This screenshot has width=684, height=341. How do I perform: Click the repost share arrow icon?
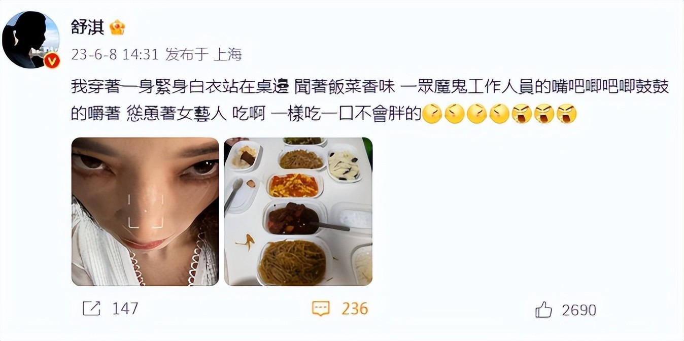91,308
